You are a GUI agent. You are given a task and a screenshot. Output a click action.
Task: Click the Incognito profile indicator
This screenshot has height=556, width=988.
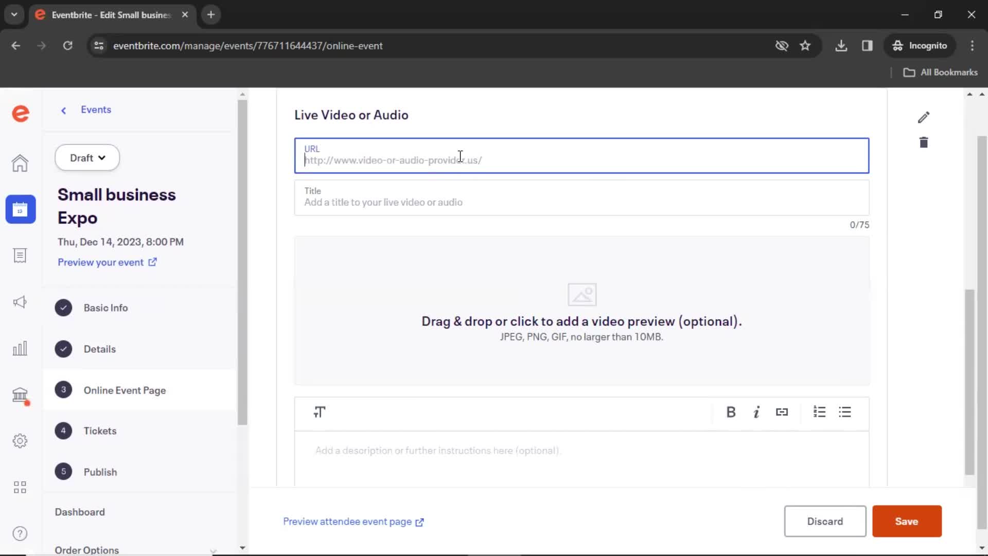920,46
